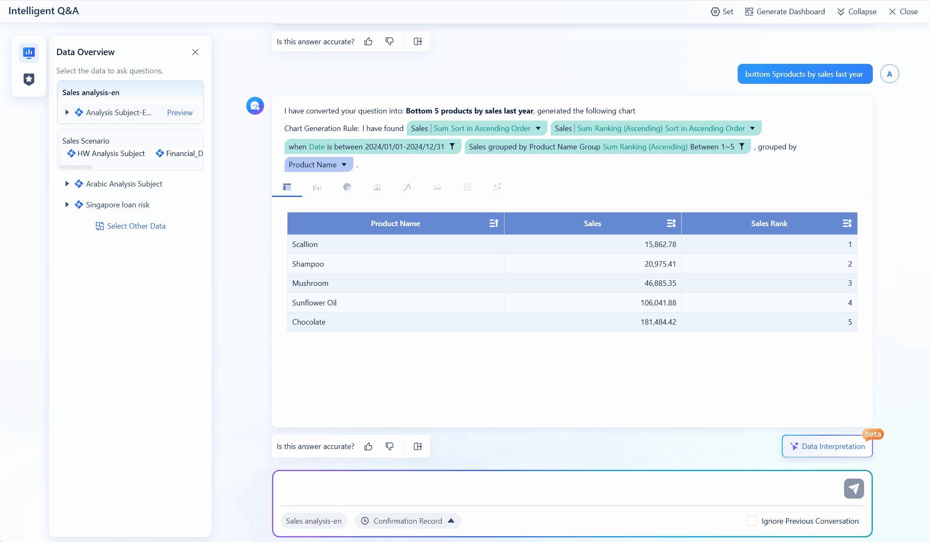Select the KPI number (123) chart icon
The height and width of the screenshot is (542, 930).
coord(467,187)
